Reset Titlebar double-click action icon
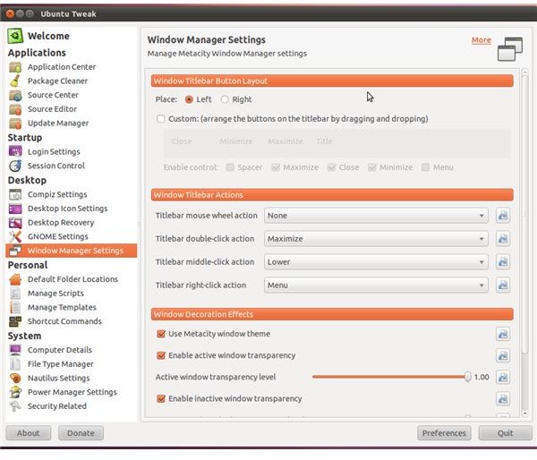The image size is (537, 460). click(503, 239)
